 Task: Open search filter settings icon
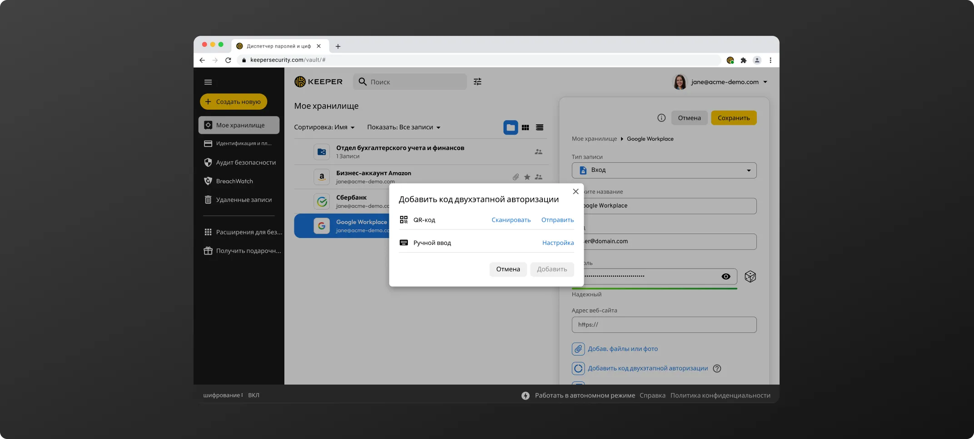tap(477, 82)
